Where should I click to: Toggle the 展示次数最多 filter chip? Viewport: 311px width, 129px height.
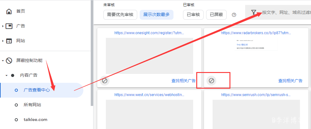click(x=157, y=15)
